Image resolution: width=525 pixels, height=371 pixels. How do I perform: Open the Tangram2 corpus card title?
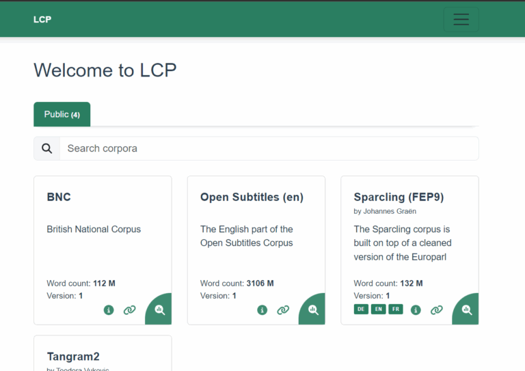pos(73,357)
